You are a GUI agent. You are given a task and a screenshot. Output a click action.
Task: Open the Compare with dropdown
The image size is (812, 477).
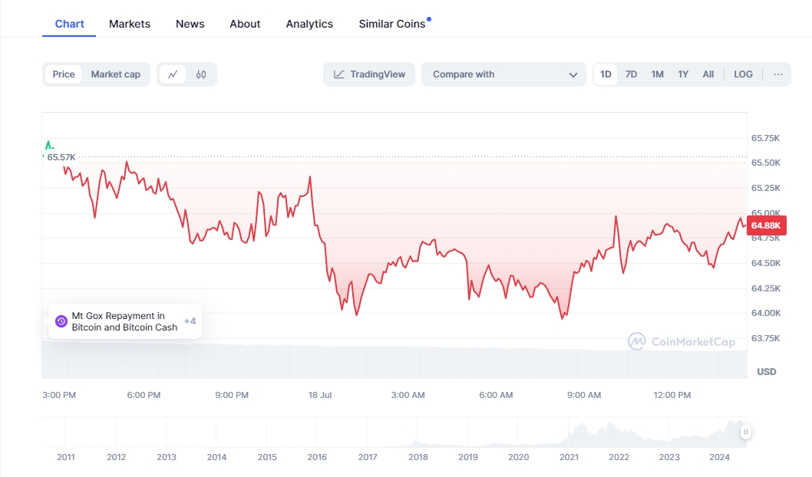[x=503, y=74]
